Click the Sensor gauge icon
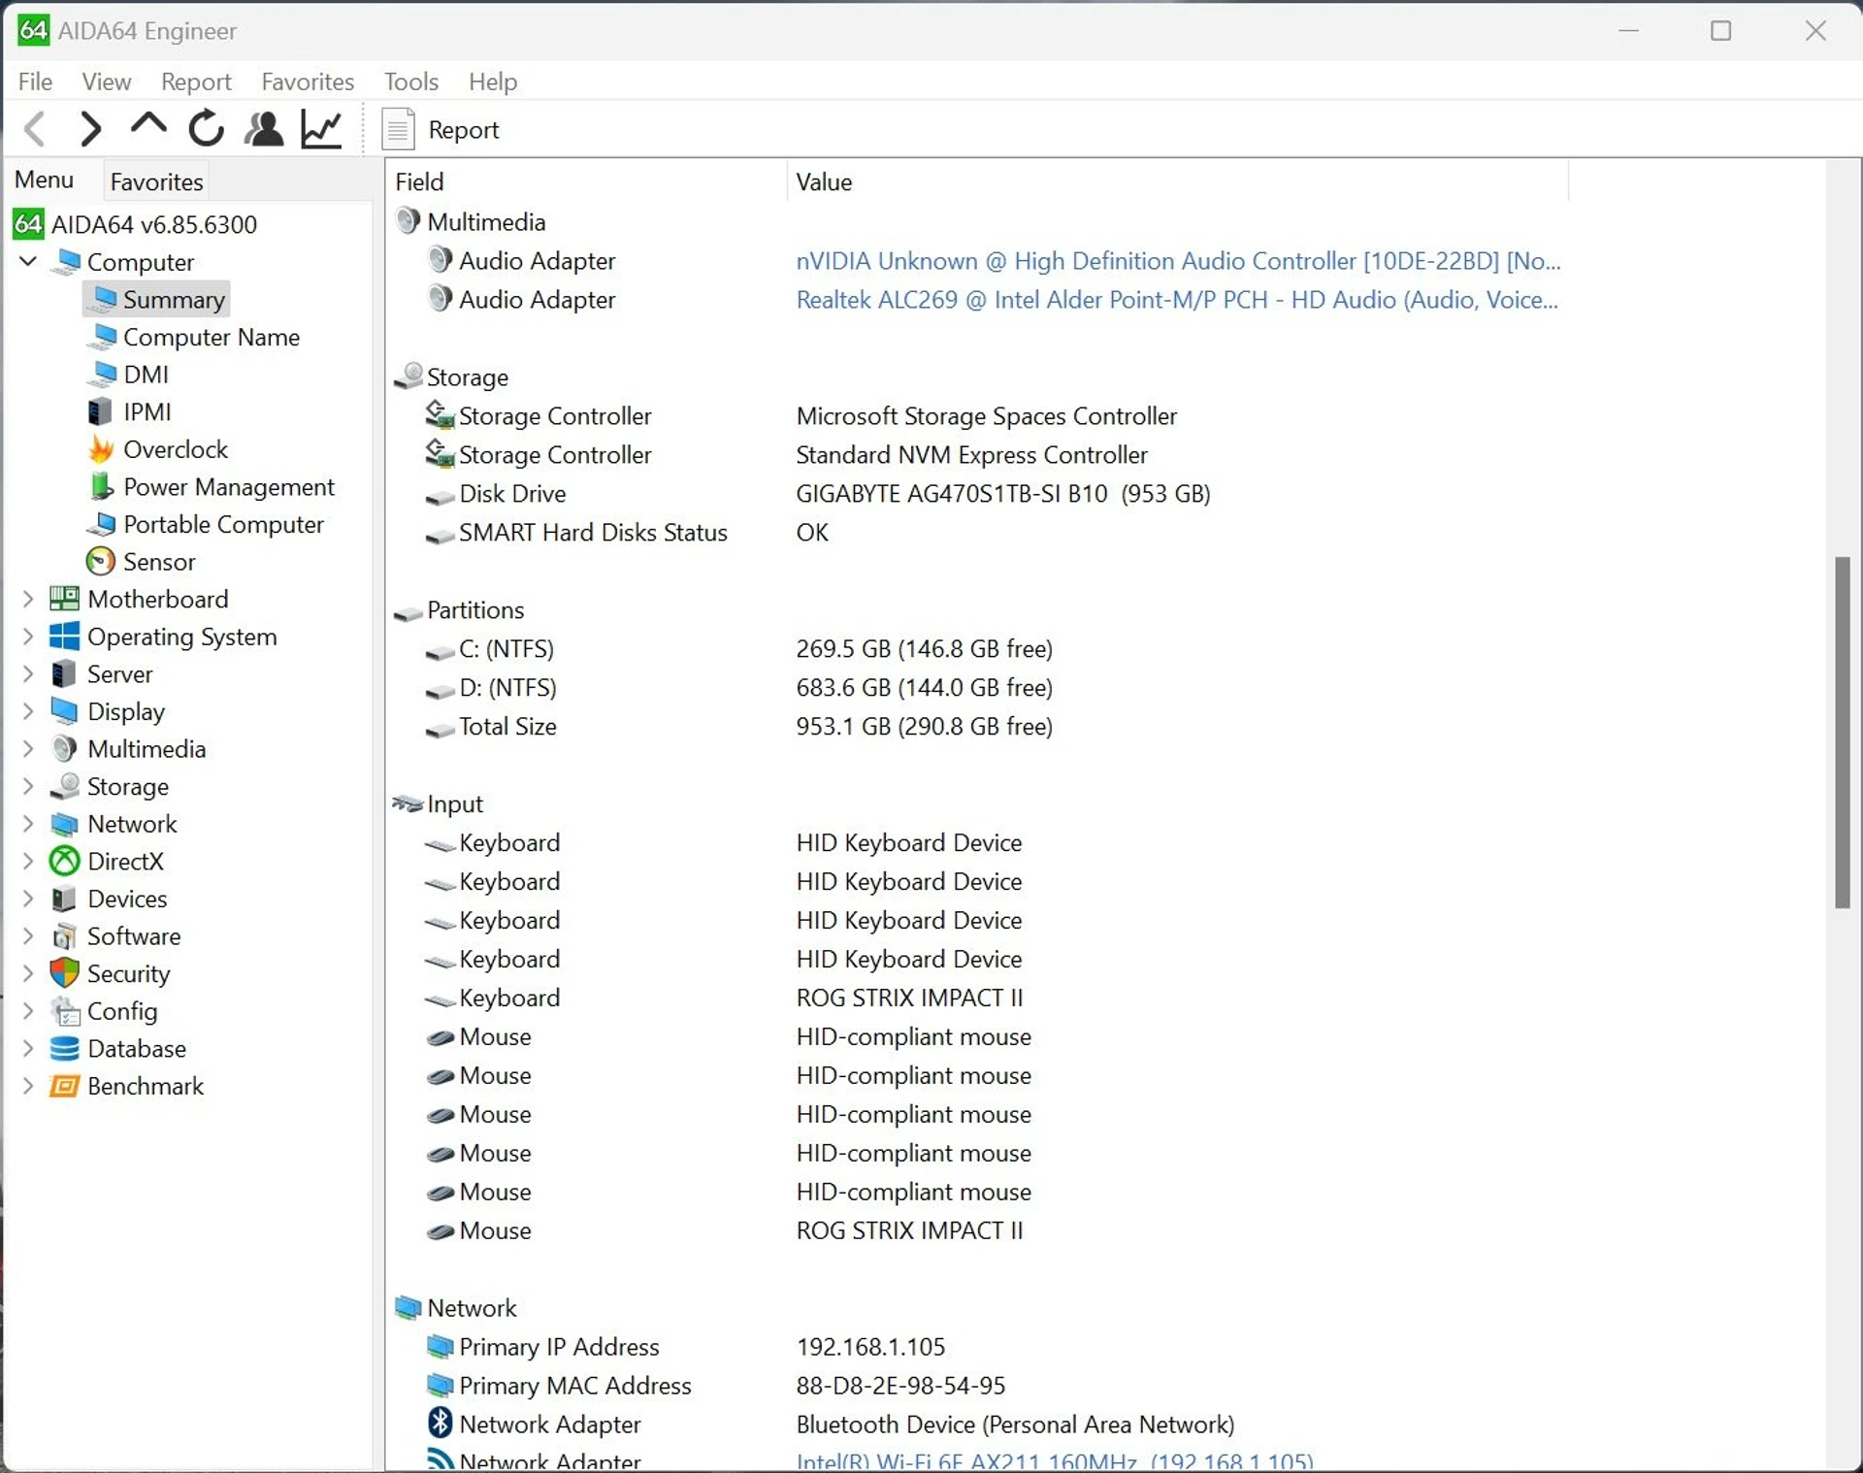 (100, 561)
